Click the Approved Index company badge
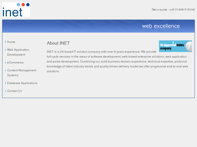 point(175,46)
